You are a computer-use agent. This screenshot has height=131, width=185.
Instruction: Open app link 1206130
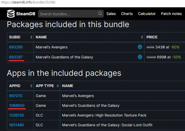[x=17, y=115]
